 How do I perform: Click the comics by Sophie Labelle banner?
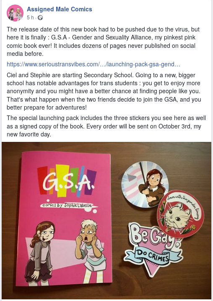click(x=68, y=205)
